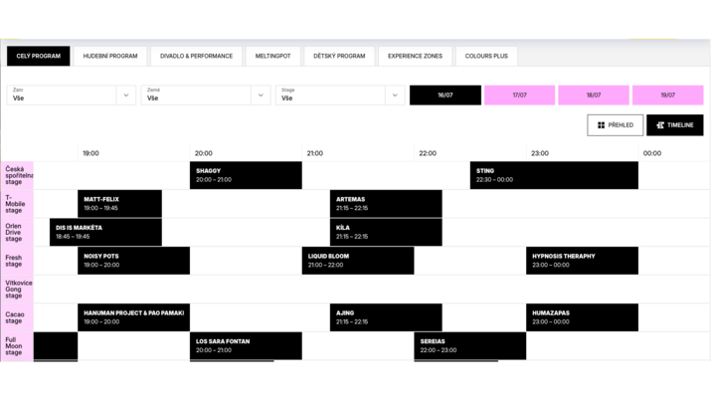Image resolution: width=711 pixels, height=400 pixels.
Task: Click the Full Moon stage label
Action: tap(17, 346)
